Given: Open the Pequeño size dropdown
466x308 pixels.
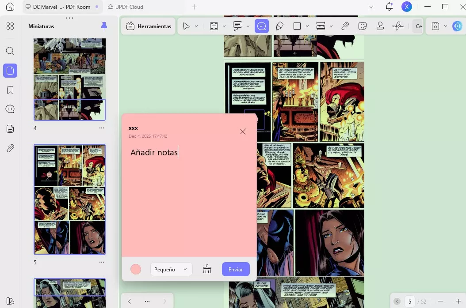Looking at the screenshot, I should click(171, 270).
